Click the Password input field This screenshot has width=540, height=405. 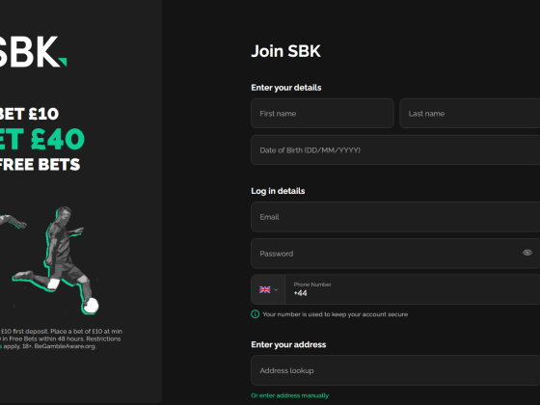(395, 254)
